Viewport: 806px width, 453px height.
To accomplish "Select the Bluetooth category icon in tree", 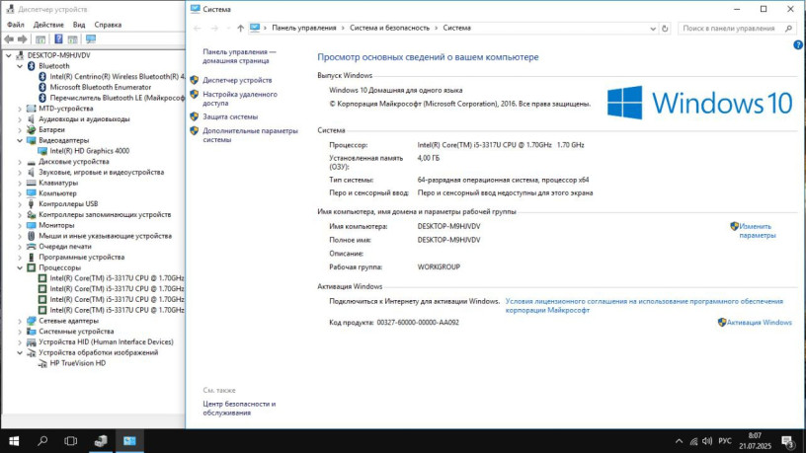I will click(x=31, y=66).
